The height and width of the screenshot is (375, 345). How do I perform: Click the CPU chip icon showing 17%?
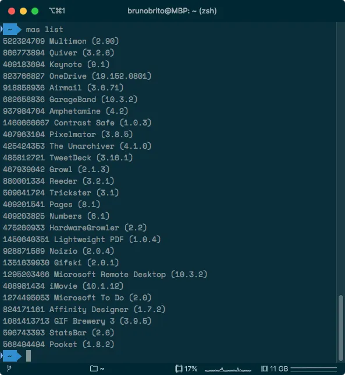tap(179, 369)
